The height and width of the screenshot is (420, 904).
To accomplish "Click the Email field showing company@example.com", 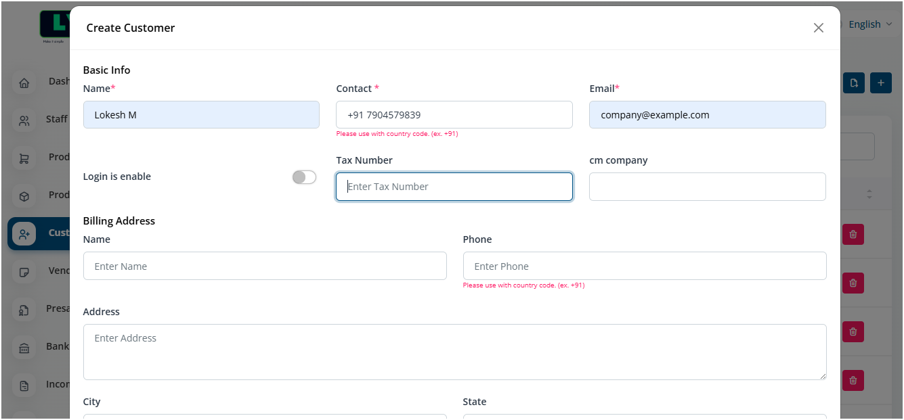I will pyautogui.click(x=707, y=114).
